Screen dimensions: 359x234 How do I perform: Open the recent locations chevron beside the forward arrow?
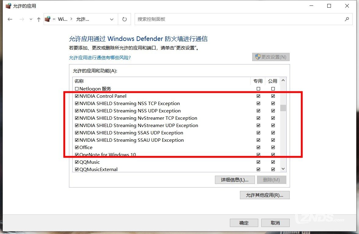click(31, 19)
